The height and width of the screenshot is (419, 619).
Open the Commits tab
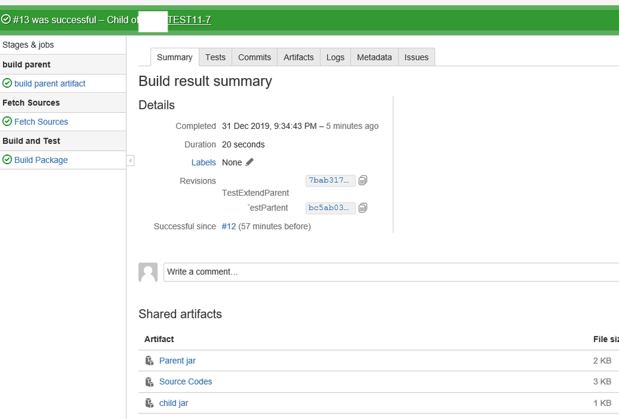[255, 57]
